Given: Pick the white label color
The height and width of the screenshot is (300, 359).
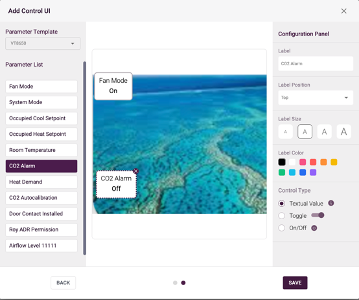Looking at the screenshot, I should coord(292,162).
